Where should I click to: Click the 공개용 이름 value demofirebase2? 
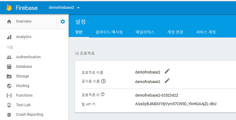(147, 82)
